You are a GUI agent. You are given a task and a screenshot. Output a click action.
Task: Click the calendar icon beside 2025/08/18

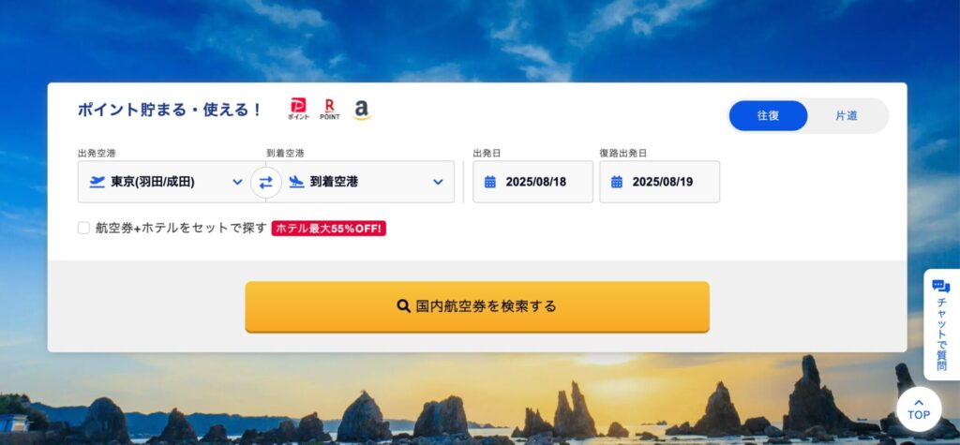[x=489, y=182]
